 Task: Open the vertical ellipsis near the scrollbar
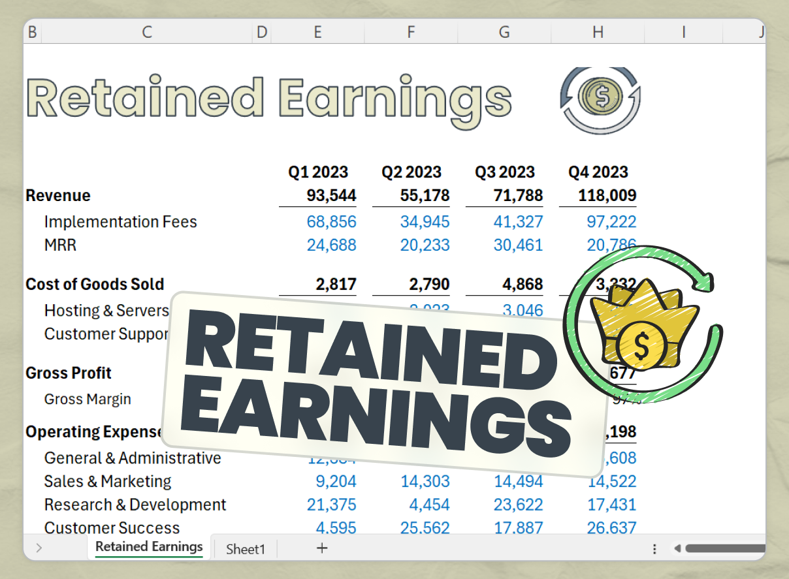click(x=654, y=549)
